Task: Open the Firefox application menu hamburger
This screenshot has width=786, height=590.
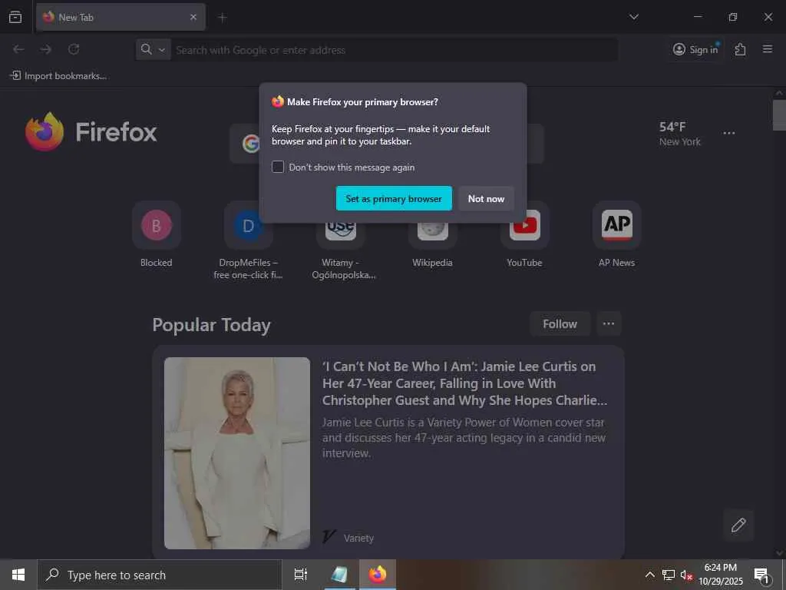Action: tap(767, 49)
